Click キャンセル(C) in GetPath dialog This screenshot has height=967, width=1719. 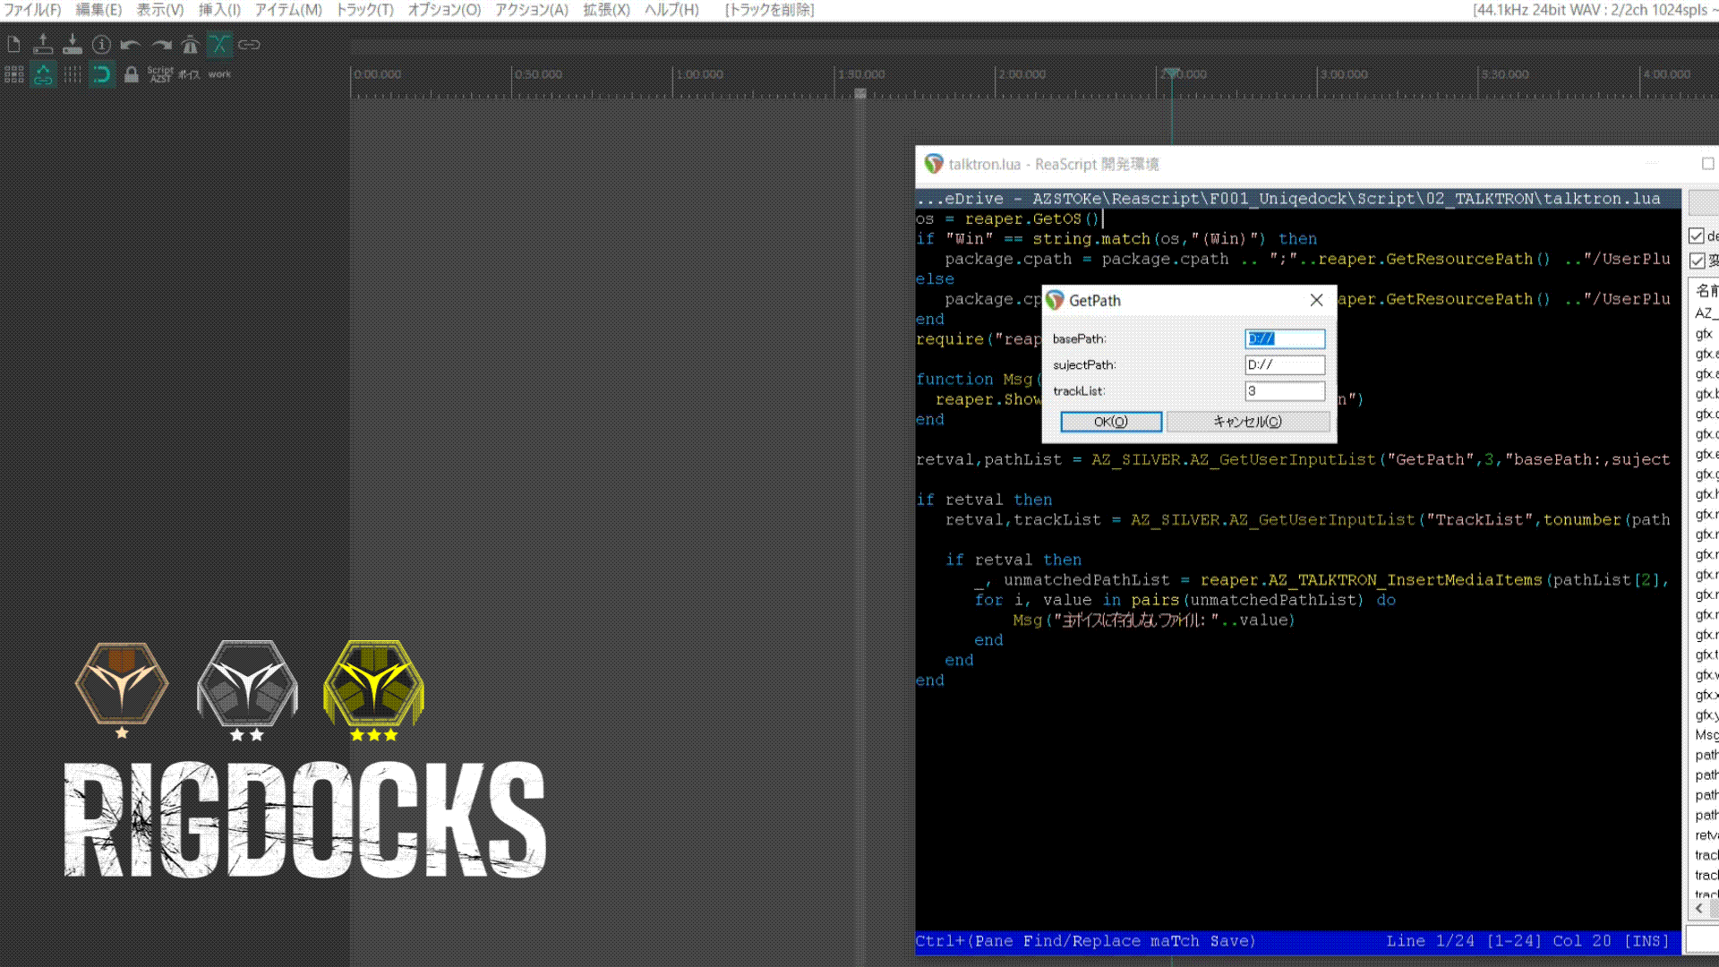pos(1248,422)
